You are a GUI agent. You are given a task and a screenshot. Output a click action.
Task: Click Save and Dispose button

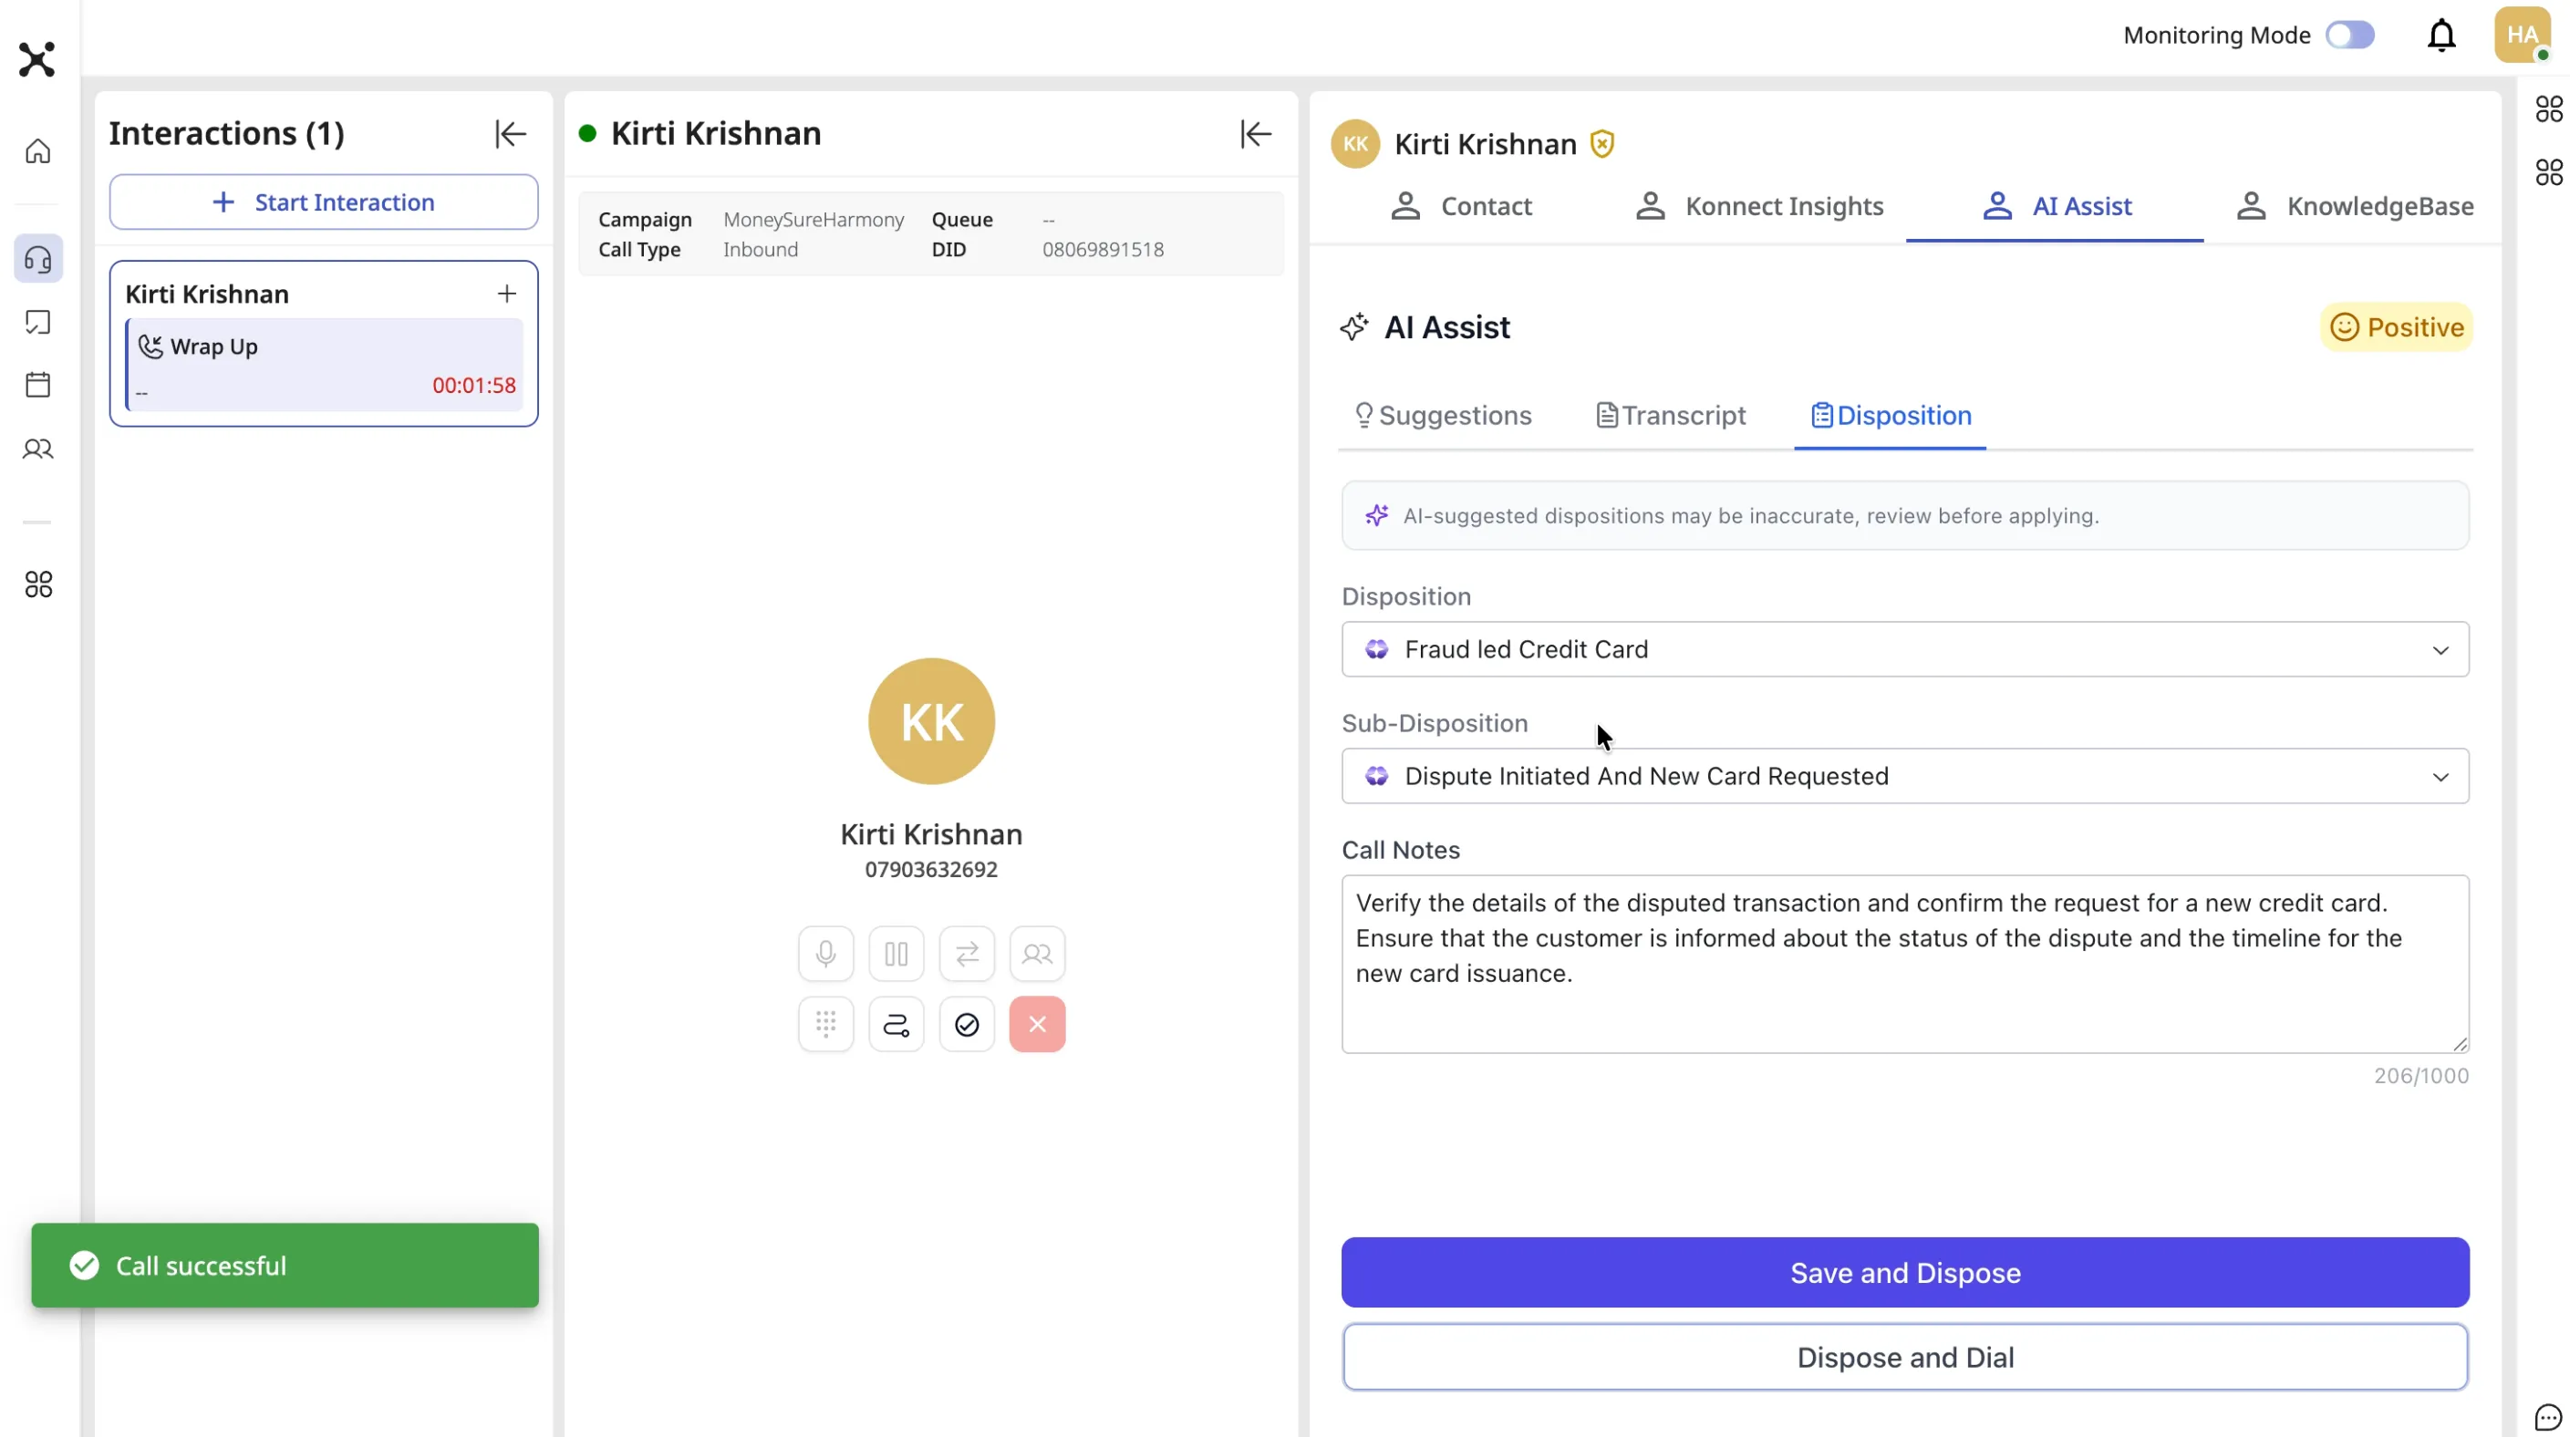pyautogui.click(x=1904, y=1273)
